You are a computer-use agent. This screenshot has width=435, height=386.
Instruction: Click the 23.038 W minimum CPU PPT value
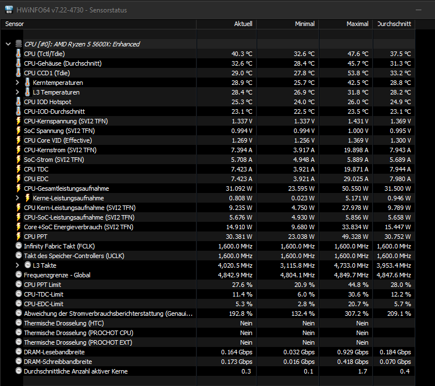tap(301, 237)
